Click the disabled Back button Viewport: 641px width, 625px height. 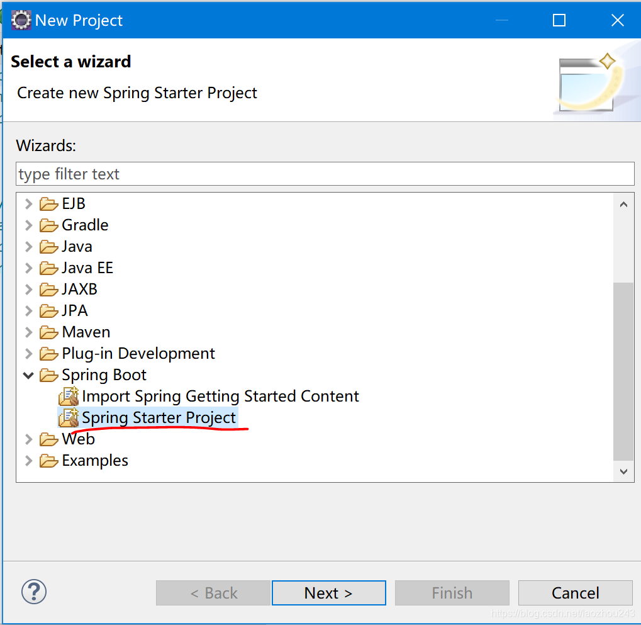(213, 593)
